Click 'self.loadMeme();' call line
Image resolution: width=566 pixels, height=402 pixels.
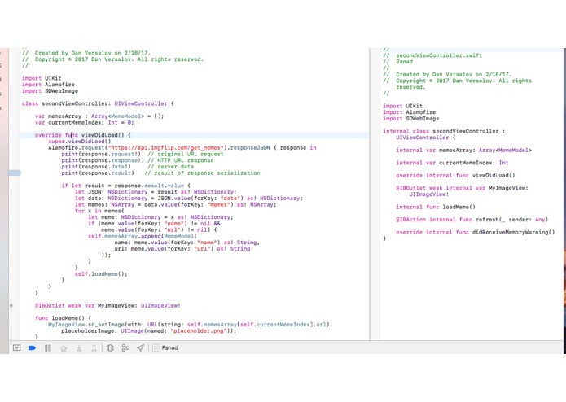coord(101,274)
